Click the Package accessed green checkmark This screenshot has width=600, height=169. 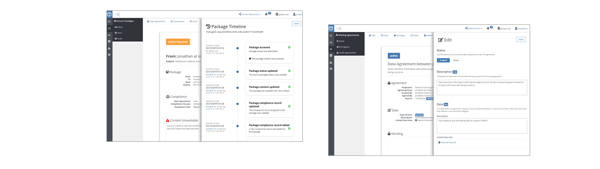(289, 47)
